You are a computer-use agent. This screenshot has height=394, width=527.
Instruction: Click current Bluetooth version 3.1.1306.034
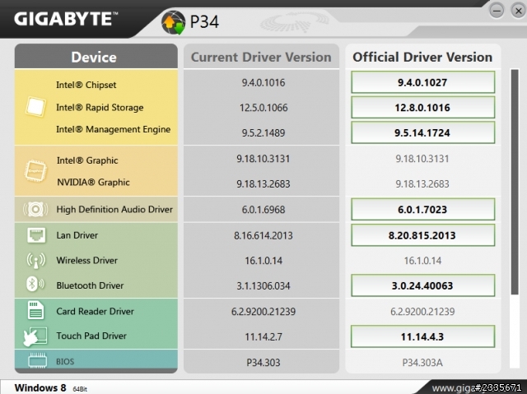click(263, 286)
